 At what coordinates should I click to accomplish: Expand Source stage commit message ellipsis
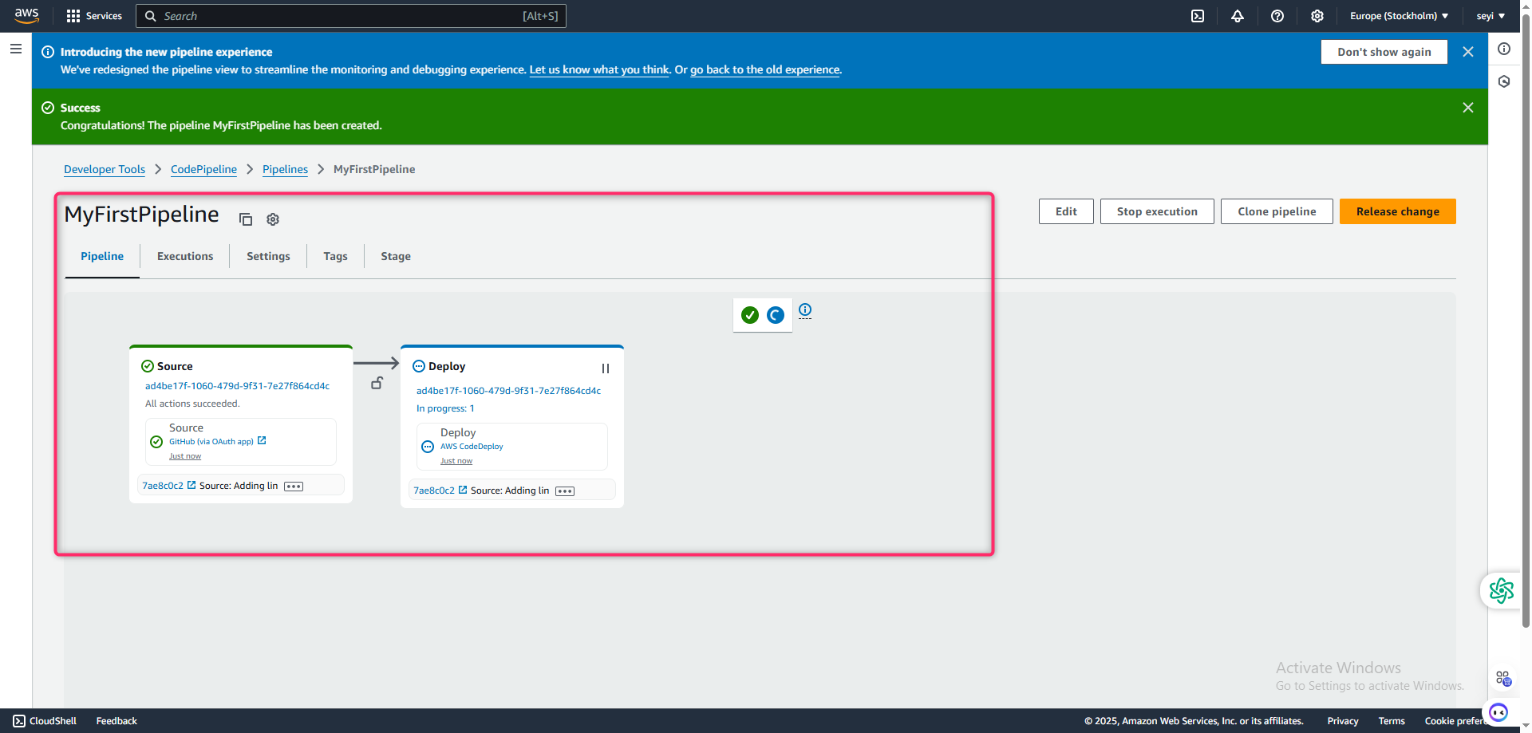click(x=294, y=487)
